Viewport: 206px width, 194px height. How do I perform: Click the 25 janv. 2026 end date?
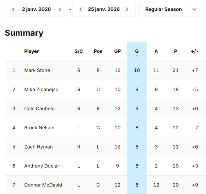[104, 9]
